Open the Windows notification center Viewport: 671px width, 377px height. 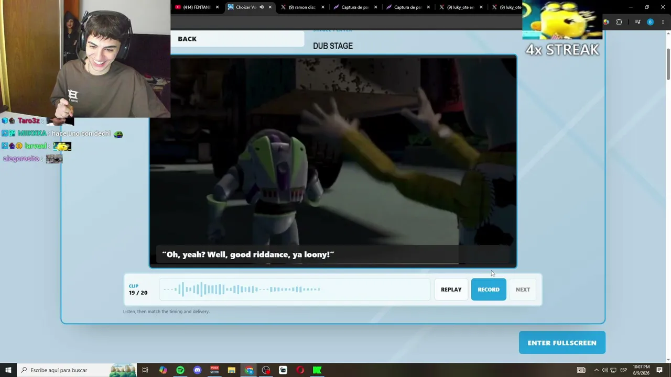[659, 370]
